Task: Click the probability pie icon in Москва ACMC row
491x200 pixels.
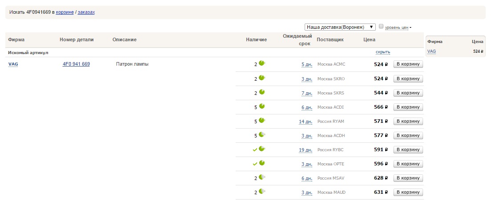Action: [x=262, y=63]
